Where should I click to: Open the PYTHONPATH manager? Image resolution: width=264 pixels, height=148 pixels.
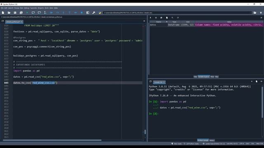coord(100,13)
